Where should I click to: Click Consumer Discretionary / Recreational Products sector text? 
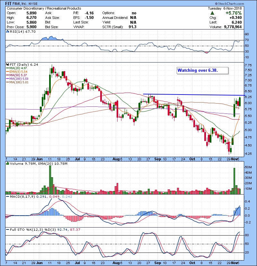coord(44,8)
